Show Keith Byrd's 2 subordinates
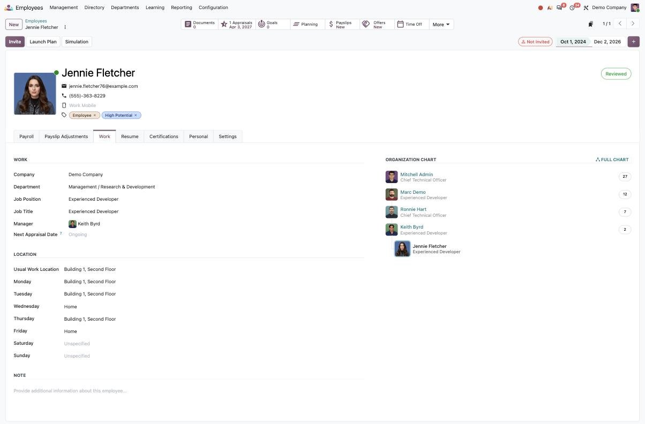Image resolution: width=645 pixels, height=424 pixels. (x=625, y=230)
